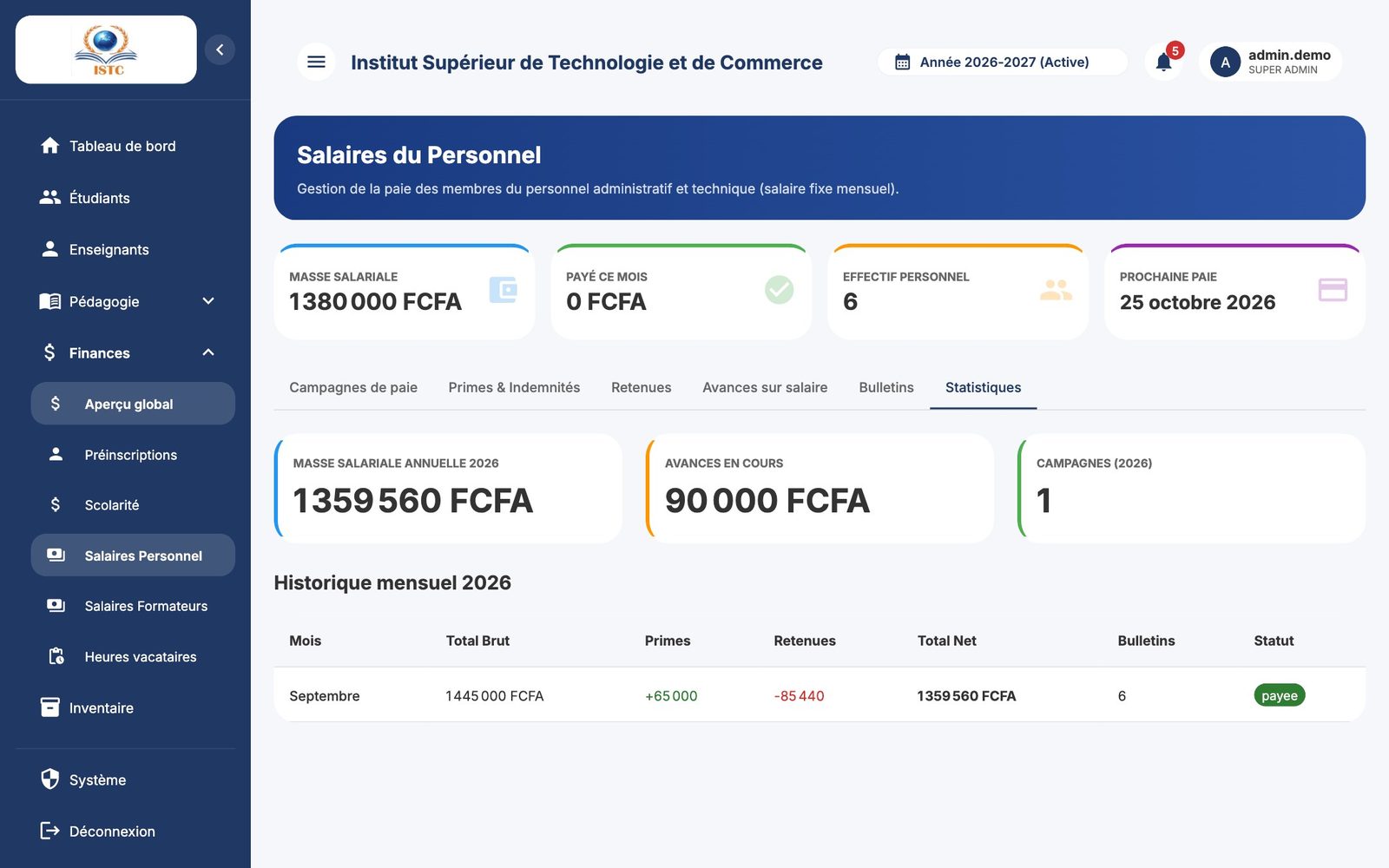Open Heures vacataires
The image size is (1389, 868).
133,657
